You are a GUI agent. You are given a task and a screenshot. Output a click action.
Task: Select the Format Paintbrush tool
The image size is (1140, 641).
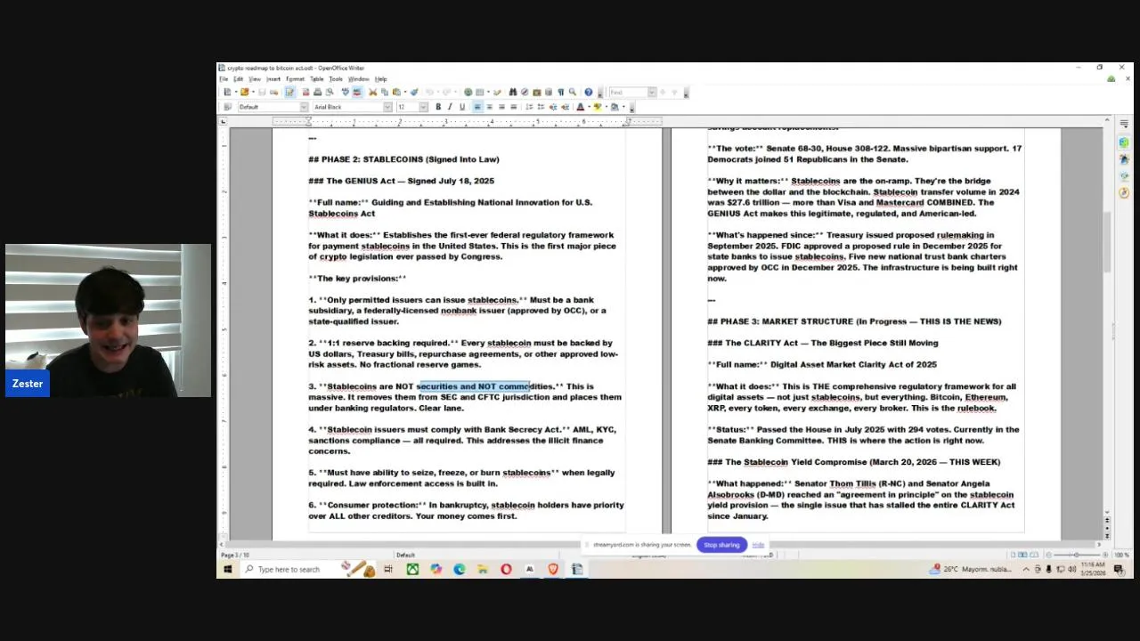[x=413, y=92]
